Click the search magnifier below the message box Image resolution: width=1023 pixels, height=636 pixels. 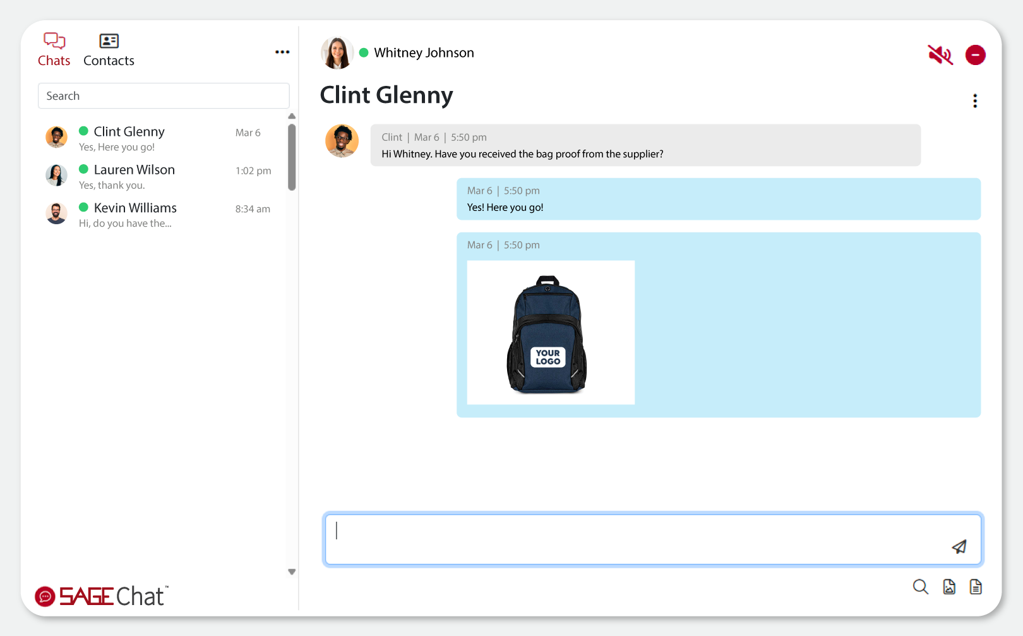921,587
